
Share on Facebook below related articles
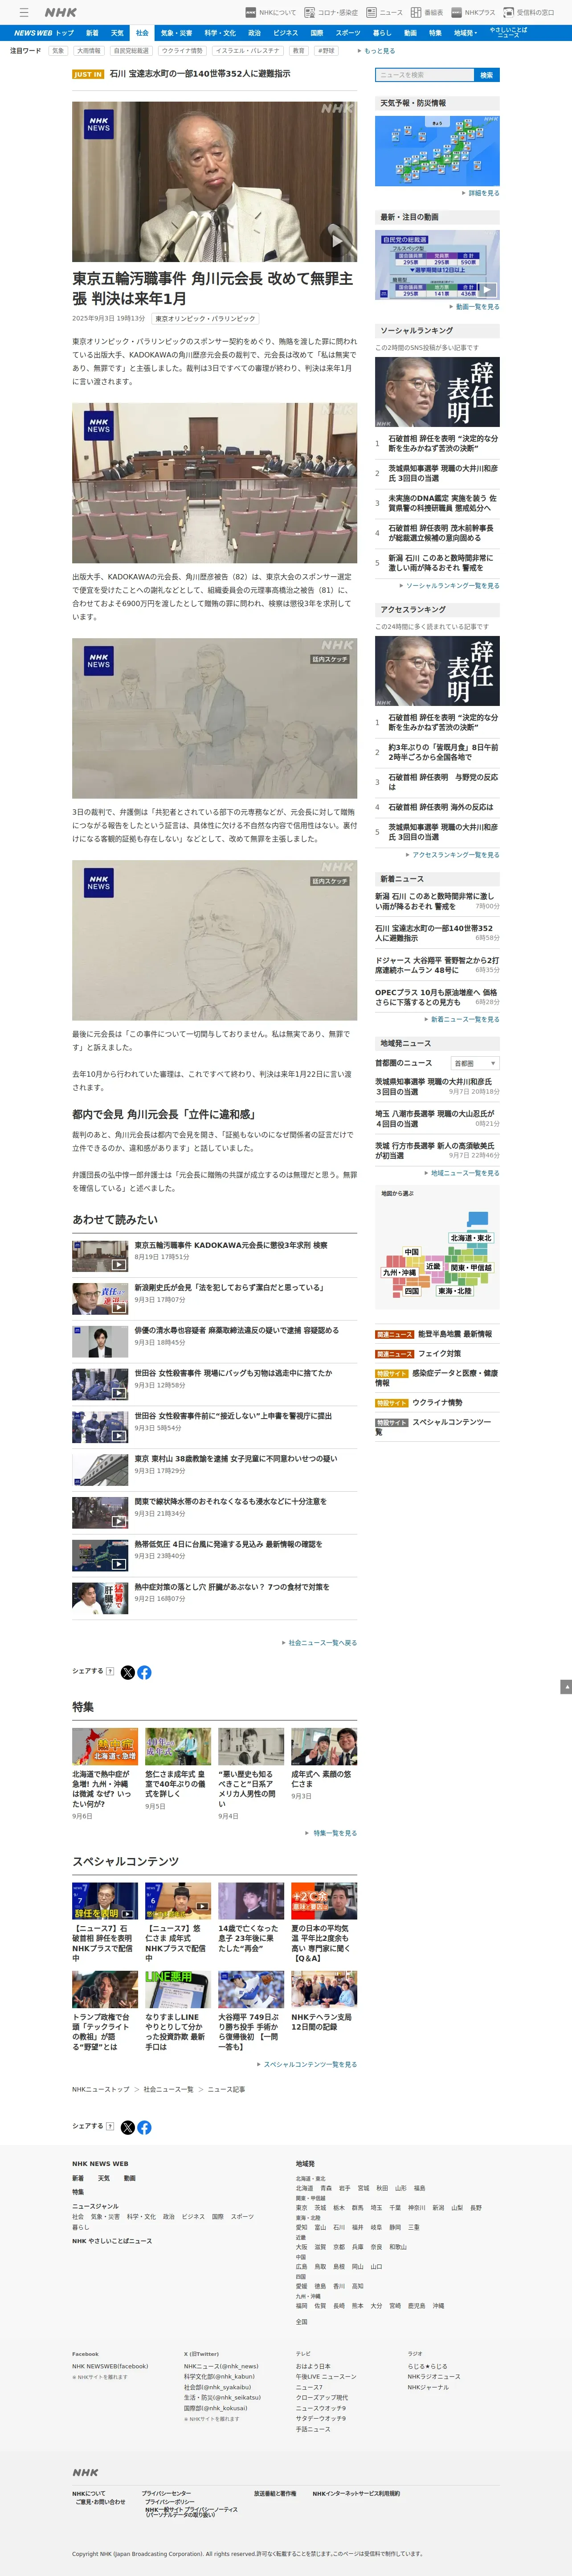point(144,1673)
